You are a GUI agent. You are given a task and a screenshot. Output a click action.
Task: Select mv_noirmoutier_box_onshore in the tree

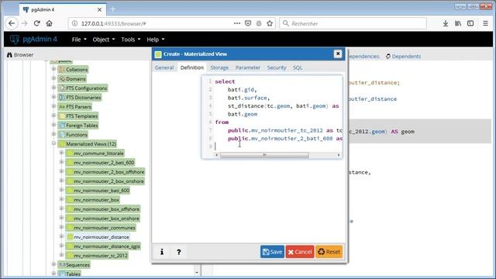[106, 219]
